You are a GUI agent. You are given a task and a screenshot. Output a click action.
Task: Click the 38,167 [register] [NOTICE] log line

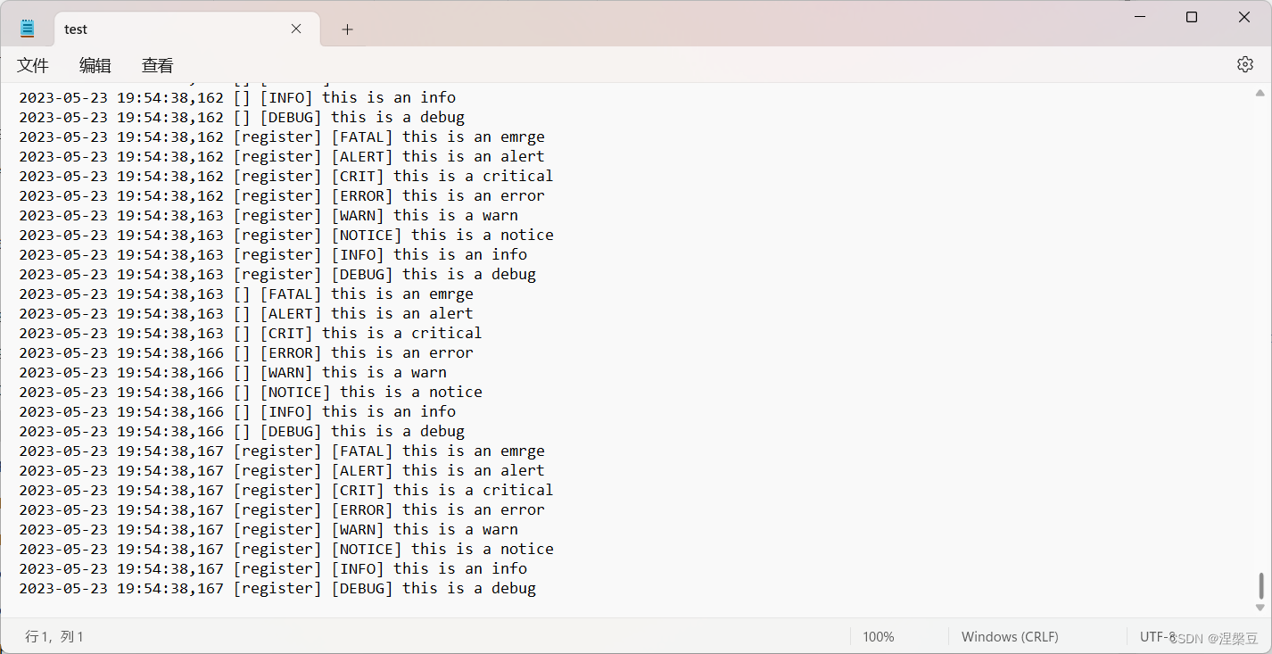tap(286, 549)
